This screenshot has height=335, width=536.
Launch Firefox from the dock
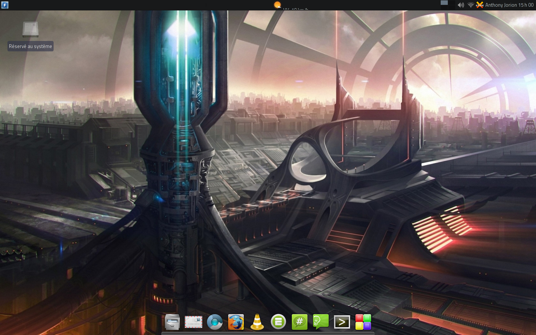236,322
